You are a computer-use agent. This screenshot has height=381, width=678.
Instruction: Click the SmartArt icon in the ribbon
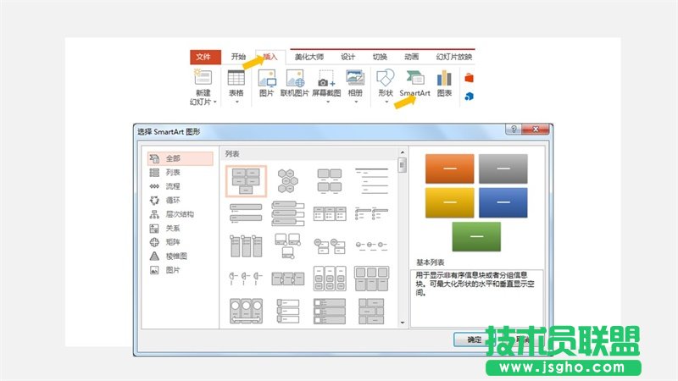tap(414, 79)
